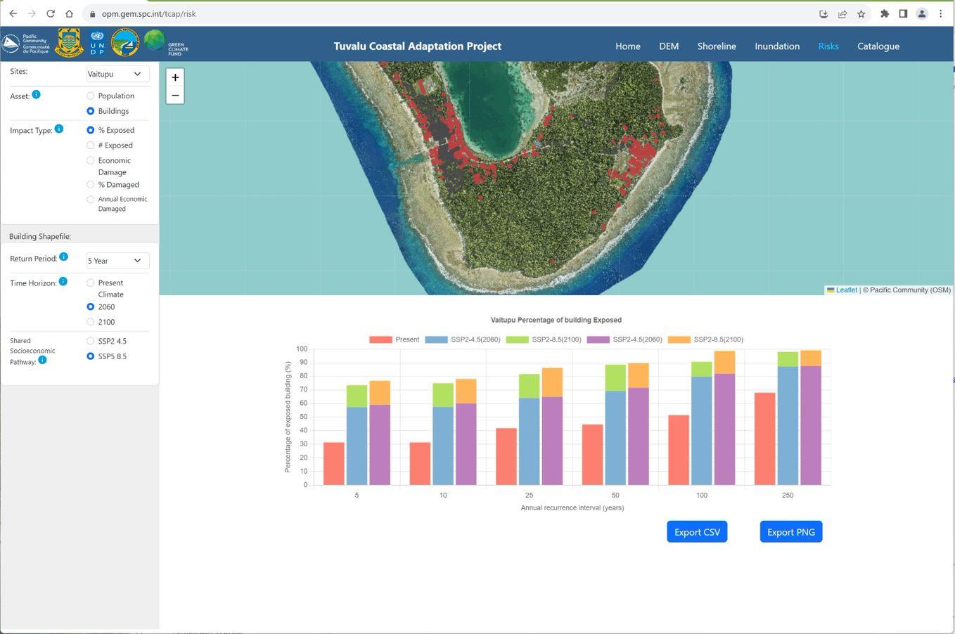Go to the Inundation menu item

pos(777,46)
